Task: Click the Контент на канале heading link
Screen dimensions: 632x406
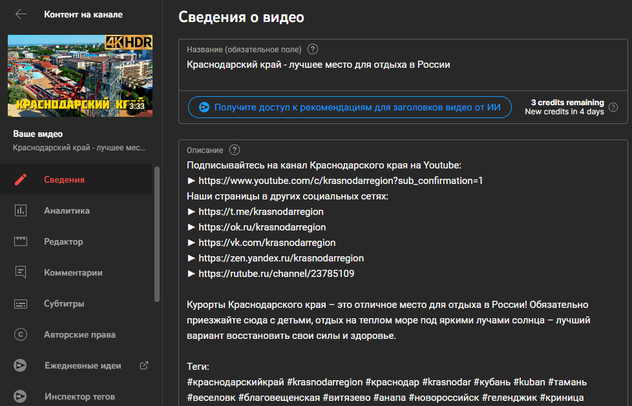Action: 83,14
